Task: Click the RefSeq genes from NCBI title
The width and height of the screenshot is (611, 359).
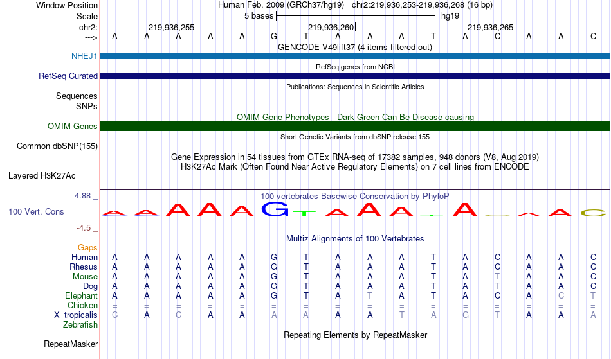Action: click(x=356, y=67)
